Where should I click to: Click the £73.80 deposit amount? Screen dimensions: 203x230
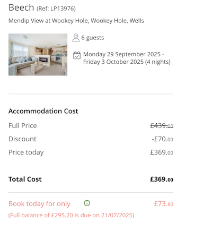pyautogui.click(x=164, y=204)
